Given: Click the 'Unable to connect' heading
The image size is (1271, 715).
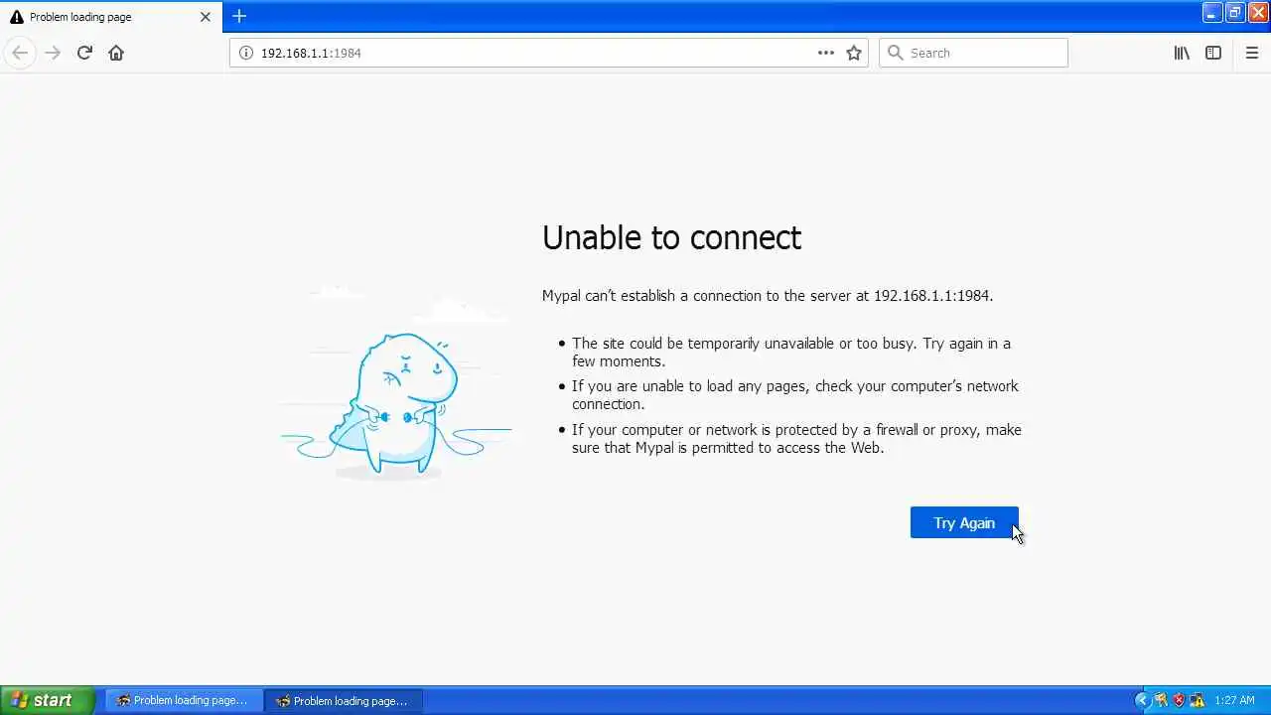Looking at the screenshot, I should [671, 238].
